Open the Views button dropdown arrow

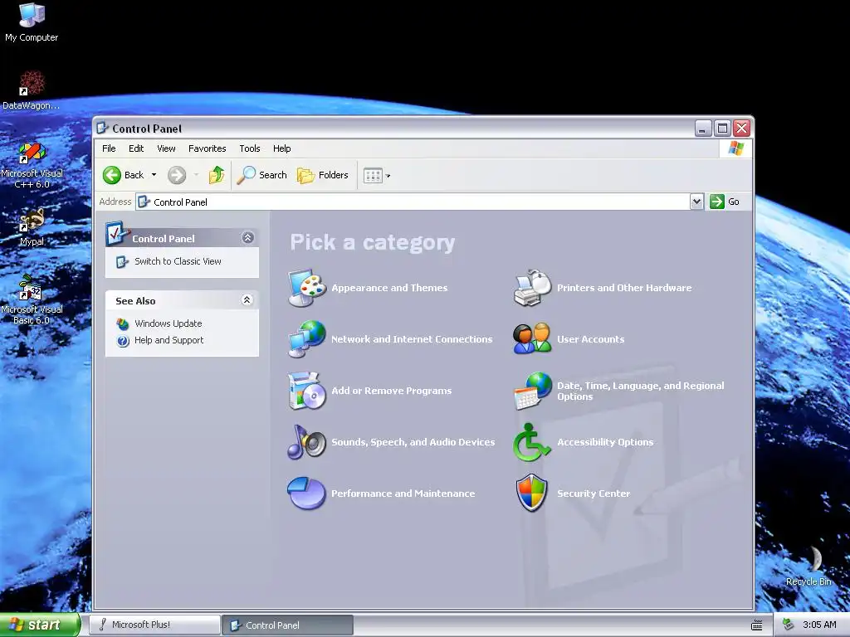[x=388, y=176]
